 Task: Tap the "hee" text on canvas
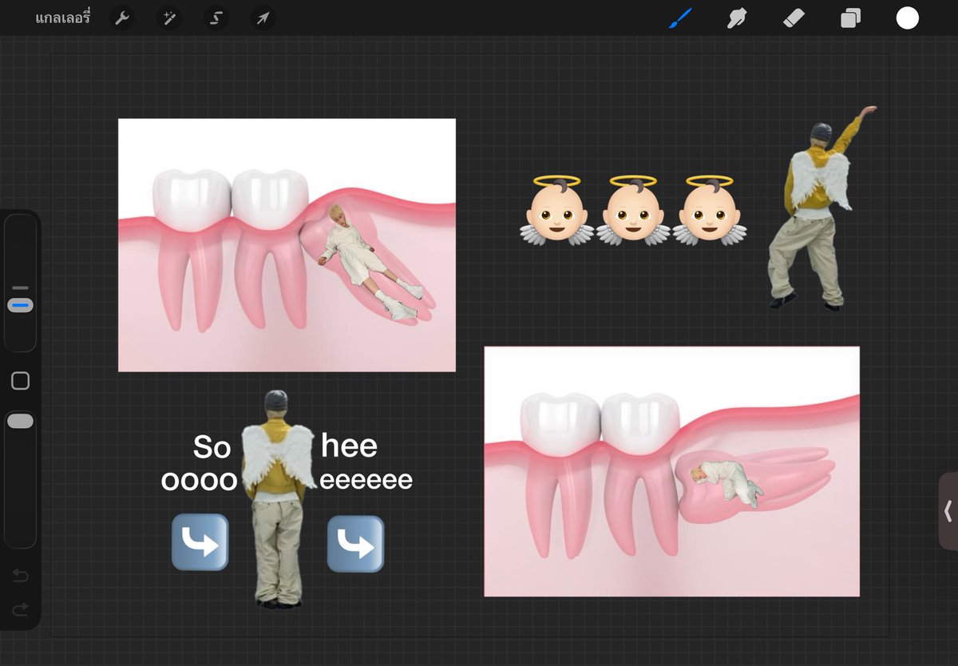349,446
